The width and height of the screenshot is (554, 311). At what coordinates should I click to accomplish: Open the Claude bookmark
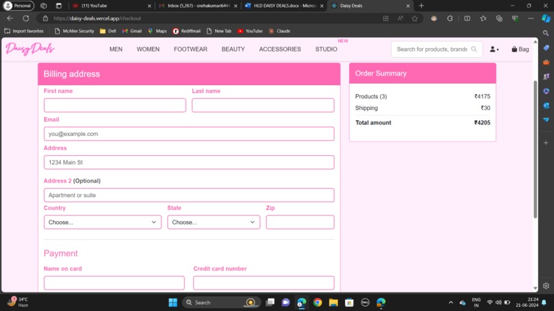pyautogui.click(x=280, y=31)
